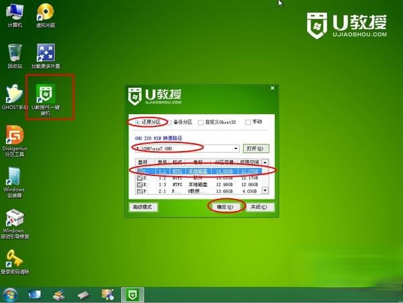
Task: Select the F: partition row
Action: pos(199,191)
